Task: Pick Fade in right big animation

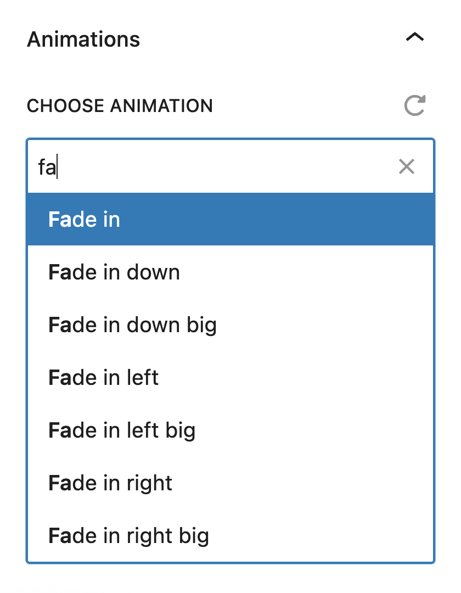Action: [231, 535]
